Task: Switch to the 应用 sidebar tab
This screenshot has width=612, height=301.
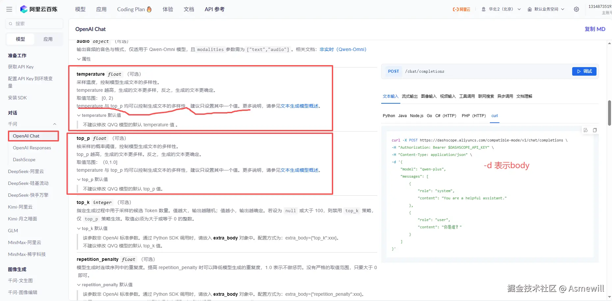Action: 48,39
